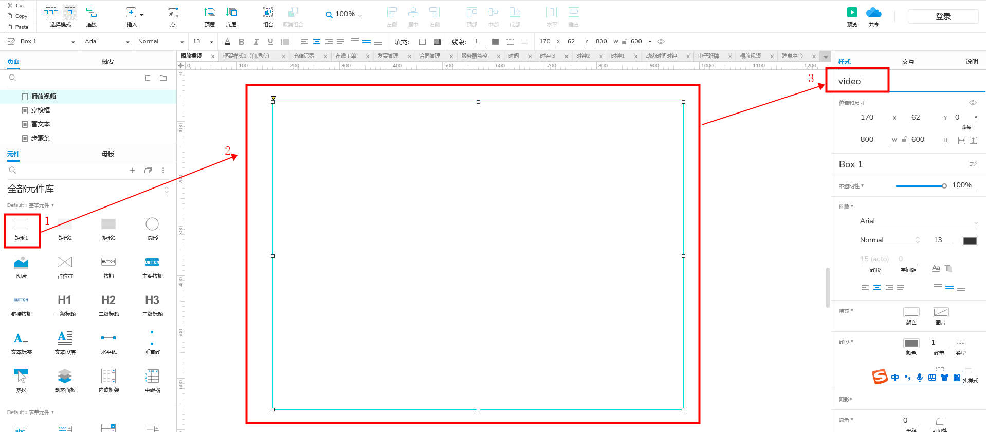Select the 穿梭框 page in tree
The height and width of the screenshot is (432, 986).
point(41,110)
